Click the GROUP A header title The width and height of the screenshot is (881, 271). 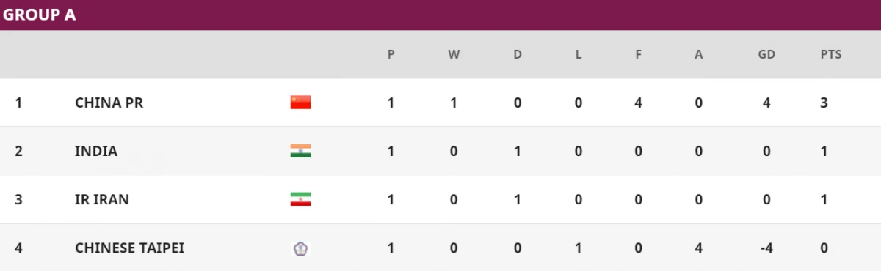[x=40, y=14]
